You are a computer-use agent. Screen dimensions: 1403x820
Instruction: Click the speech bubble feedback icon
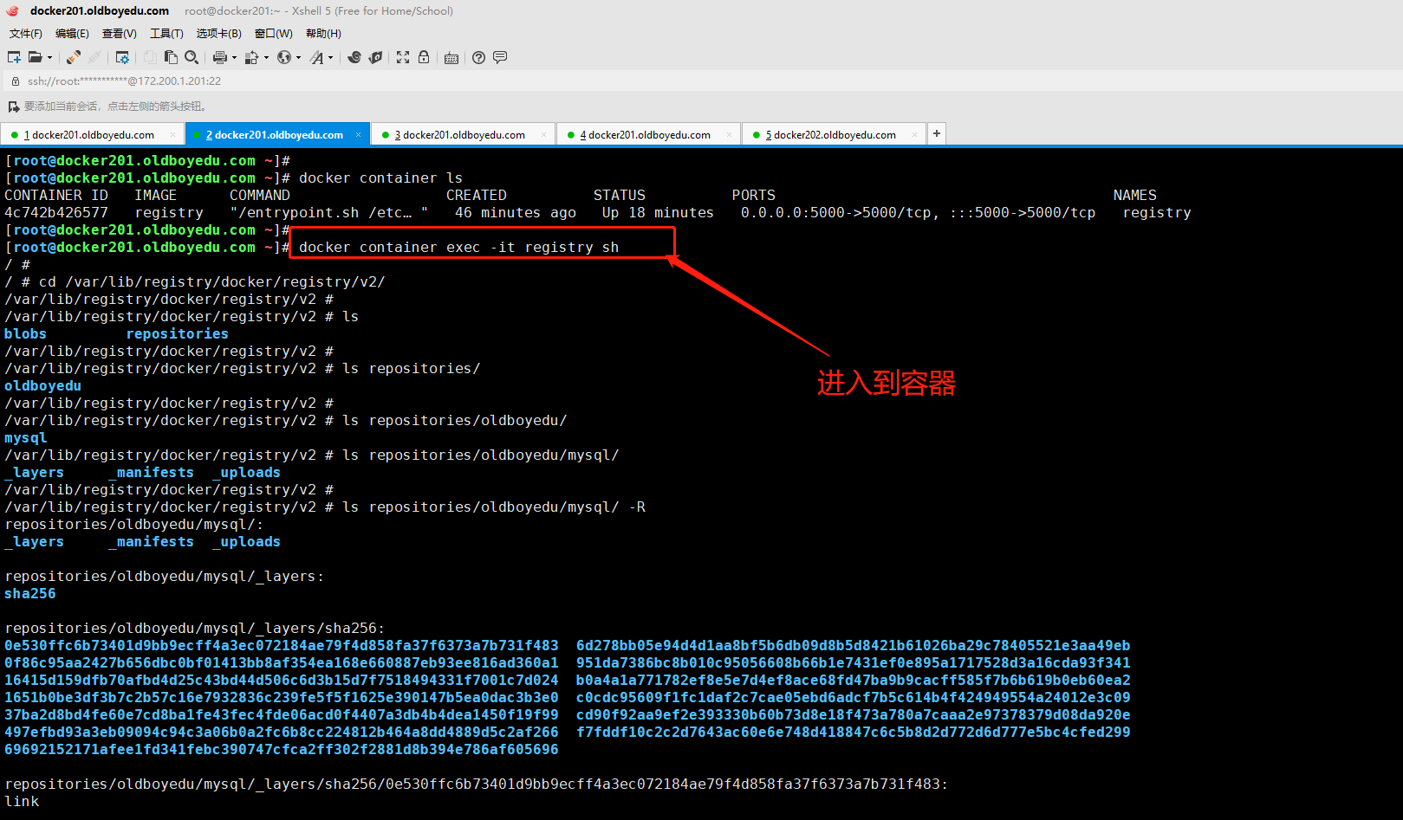click(x=500, y=57)
